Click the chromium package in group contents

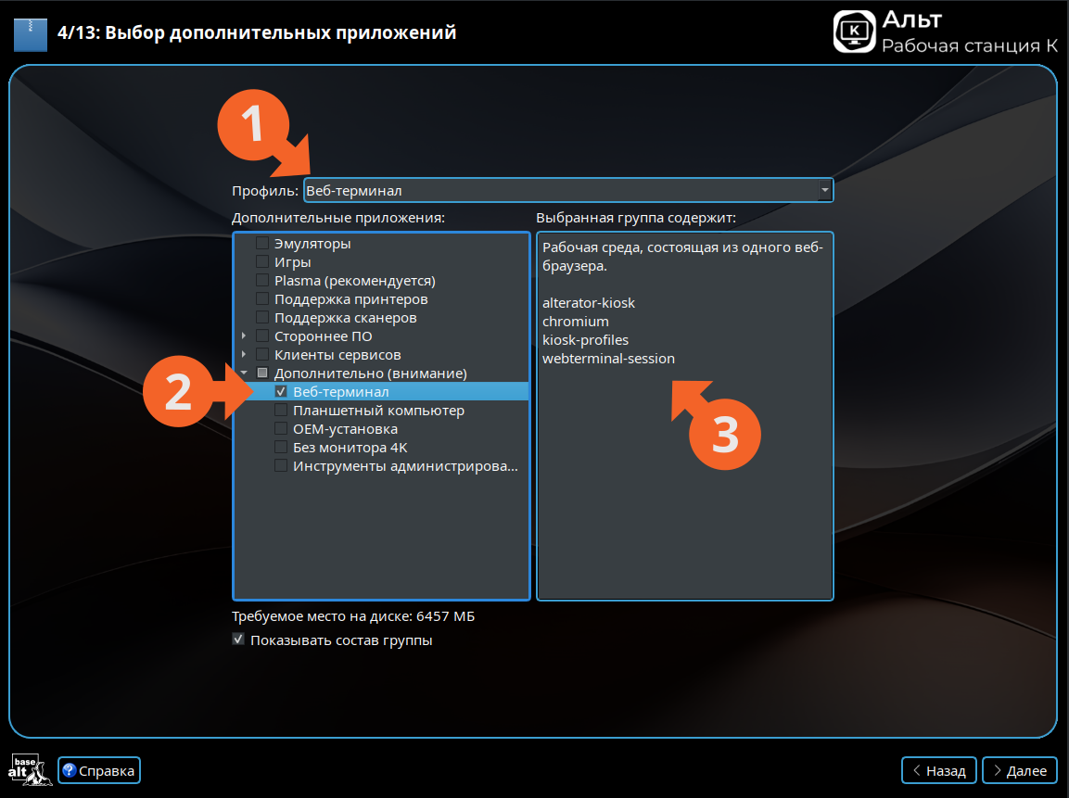coord(576,322)
